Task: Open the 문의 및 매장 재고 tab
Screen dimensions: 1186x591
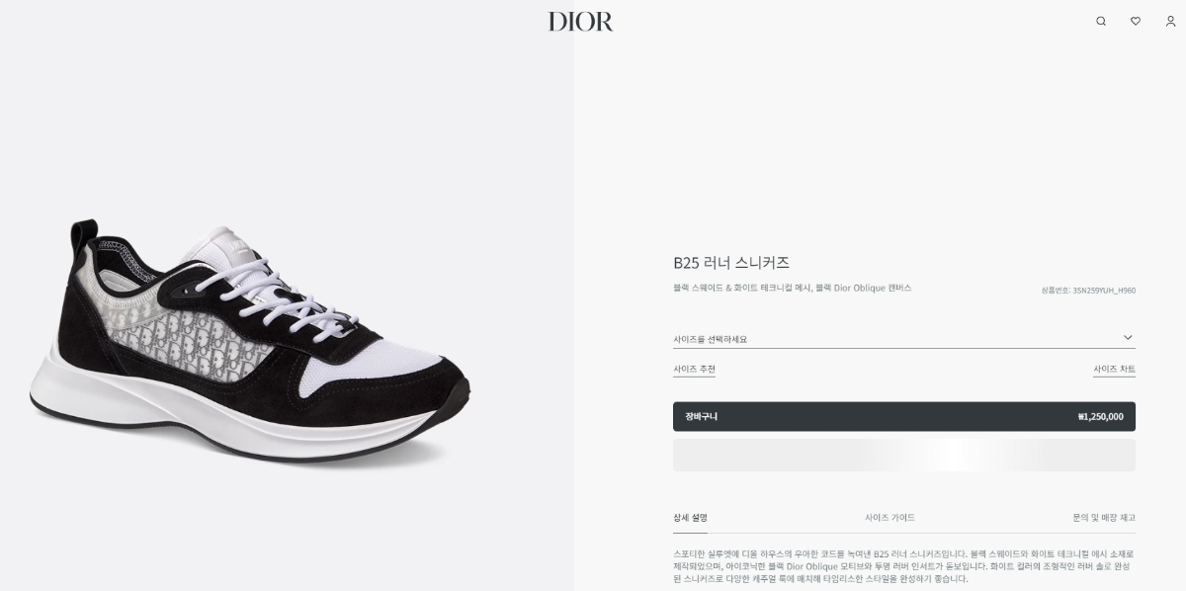Action: pyautogui.click(x=1104, y=517)
